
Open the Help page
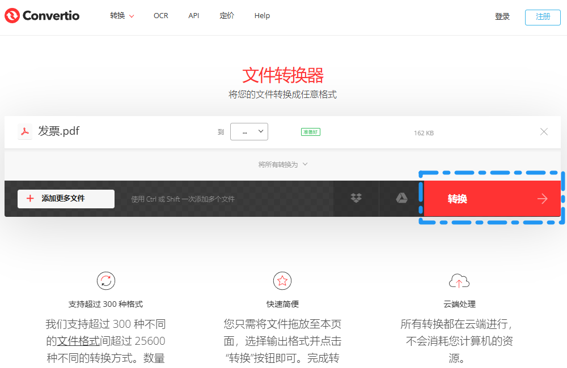point(262,15)
